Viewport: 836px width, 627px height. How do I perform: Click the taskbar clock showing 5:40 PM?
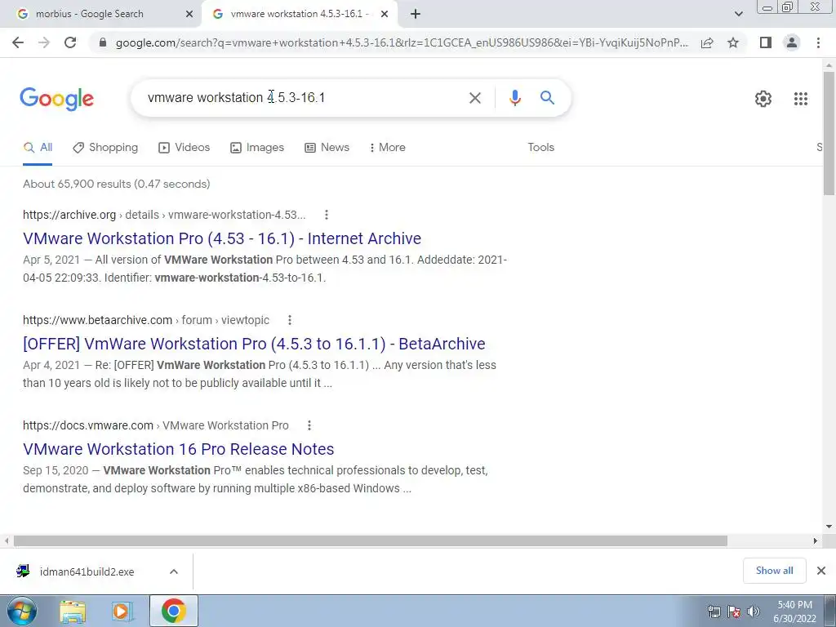coord(794,611)
